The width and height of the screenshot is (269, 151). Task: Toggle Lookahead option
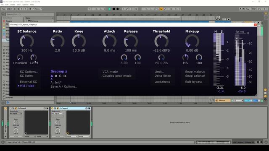coord(162,82)
